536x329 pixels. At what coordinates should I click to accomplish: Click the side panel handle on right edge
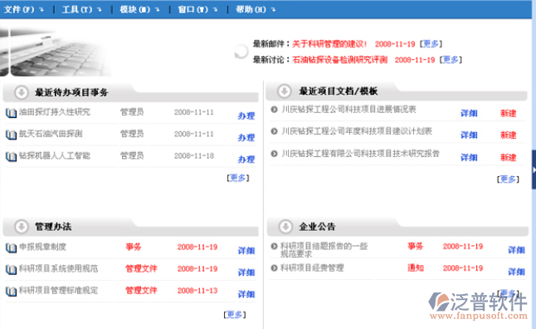(534, 169)
